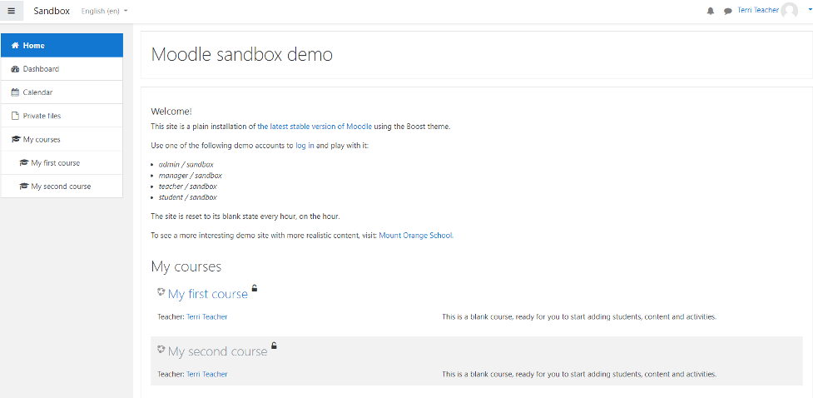813x398 pixels.
Task: Click the Sandbox site name link
Action: pos(52,11)
